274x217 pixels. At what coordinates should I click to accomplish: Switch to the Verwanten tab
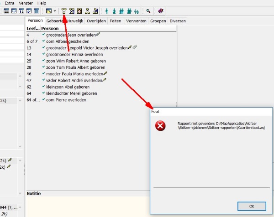136,21
